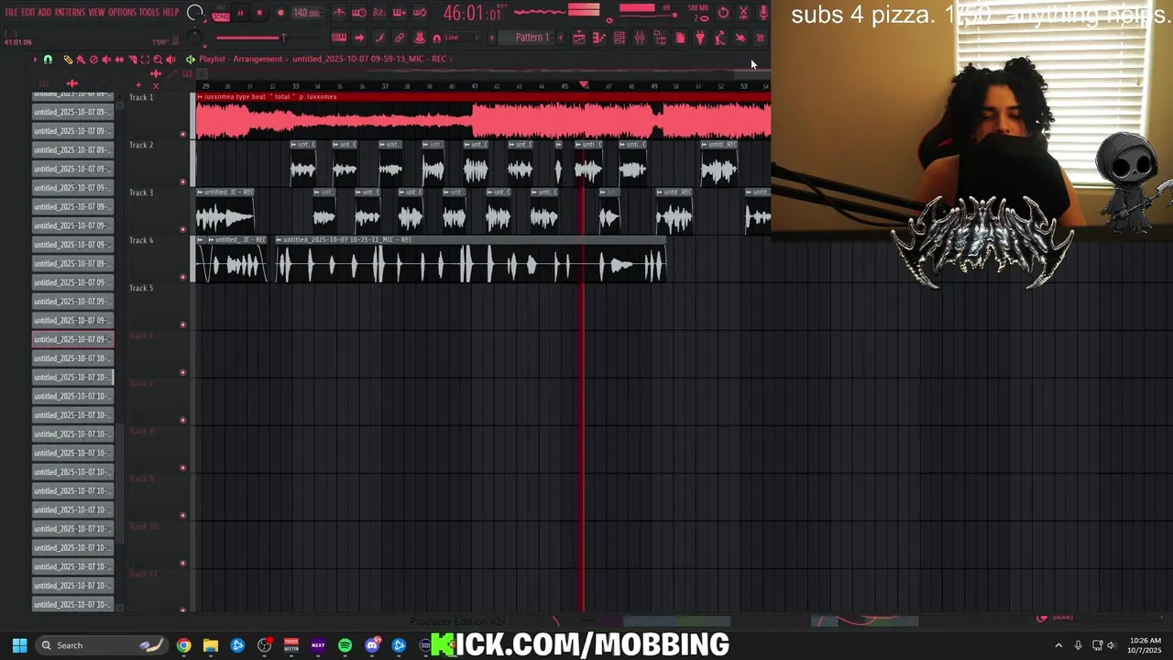Select the playlist paint brush tool
This screenshot has width=1173, height=660.
(82, 60)
